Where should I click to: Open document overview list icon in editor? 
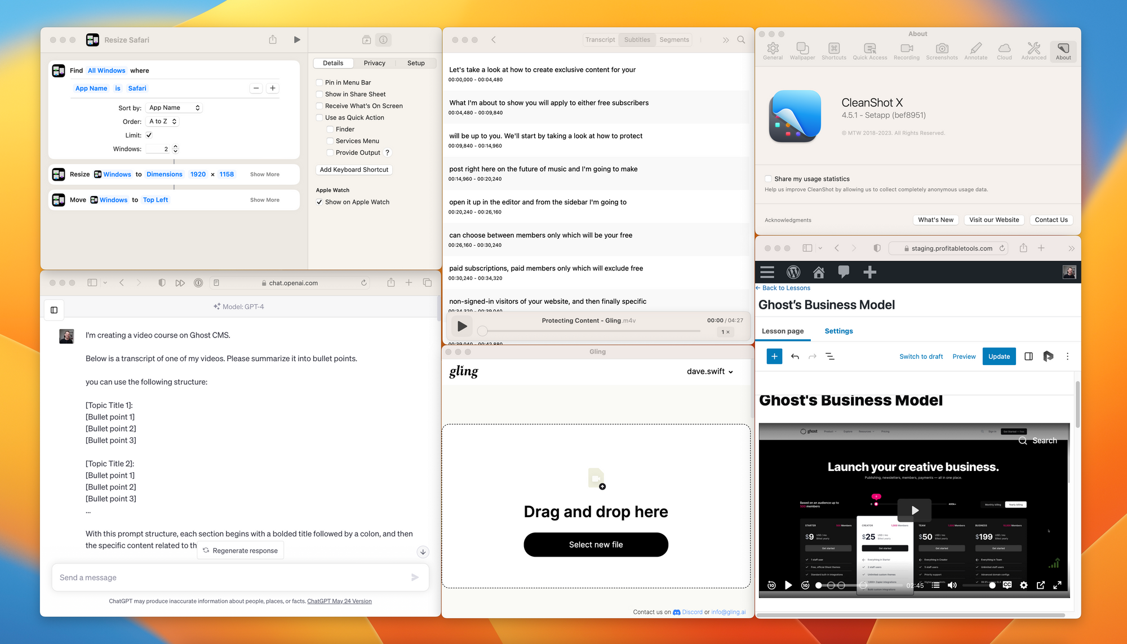click(830, 357)
